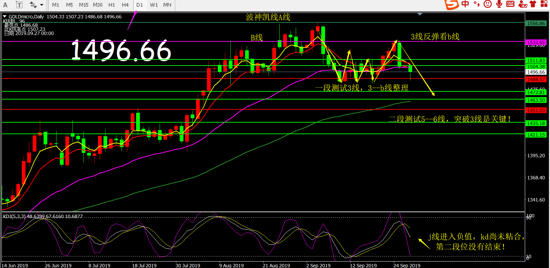Click the arrow objects tool icon
The image size is (550, 268).
[33, 5]
